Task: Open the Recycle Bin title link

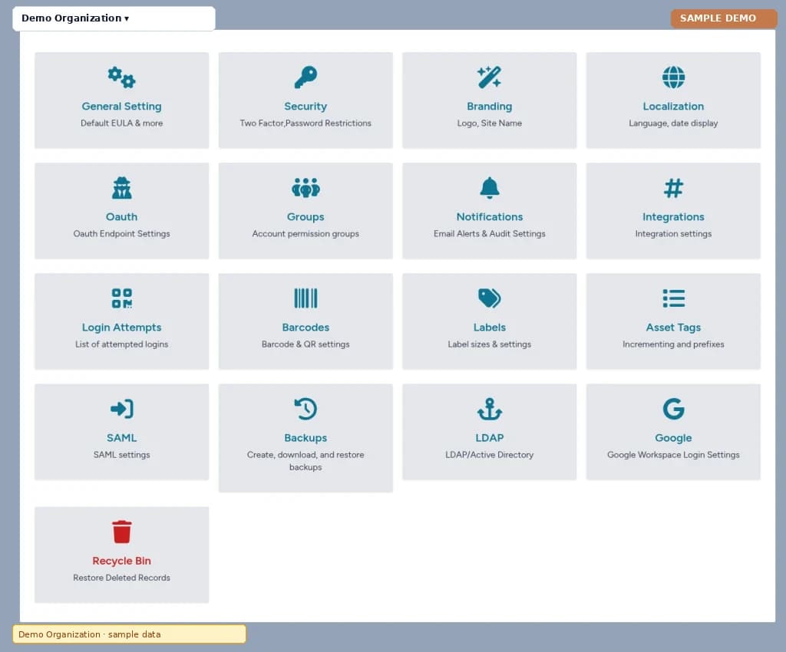Action: pyautogui.click(x=121, y=561)
